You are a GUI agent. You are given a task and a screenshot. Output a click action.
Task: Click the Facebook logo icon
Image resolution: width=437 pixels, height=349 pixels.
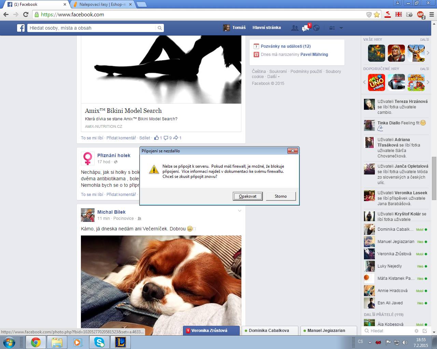(21, 28)
